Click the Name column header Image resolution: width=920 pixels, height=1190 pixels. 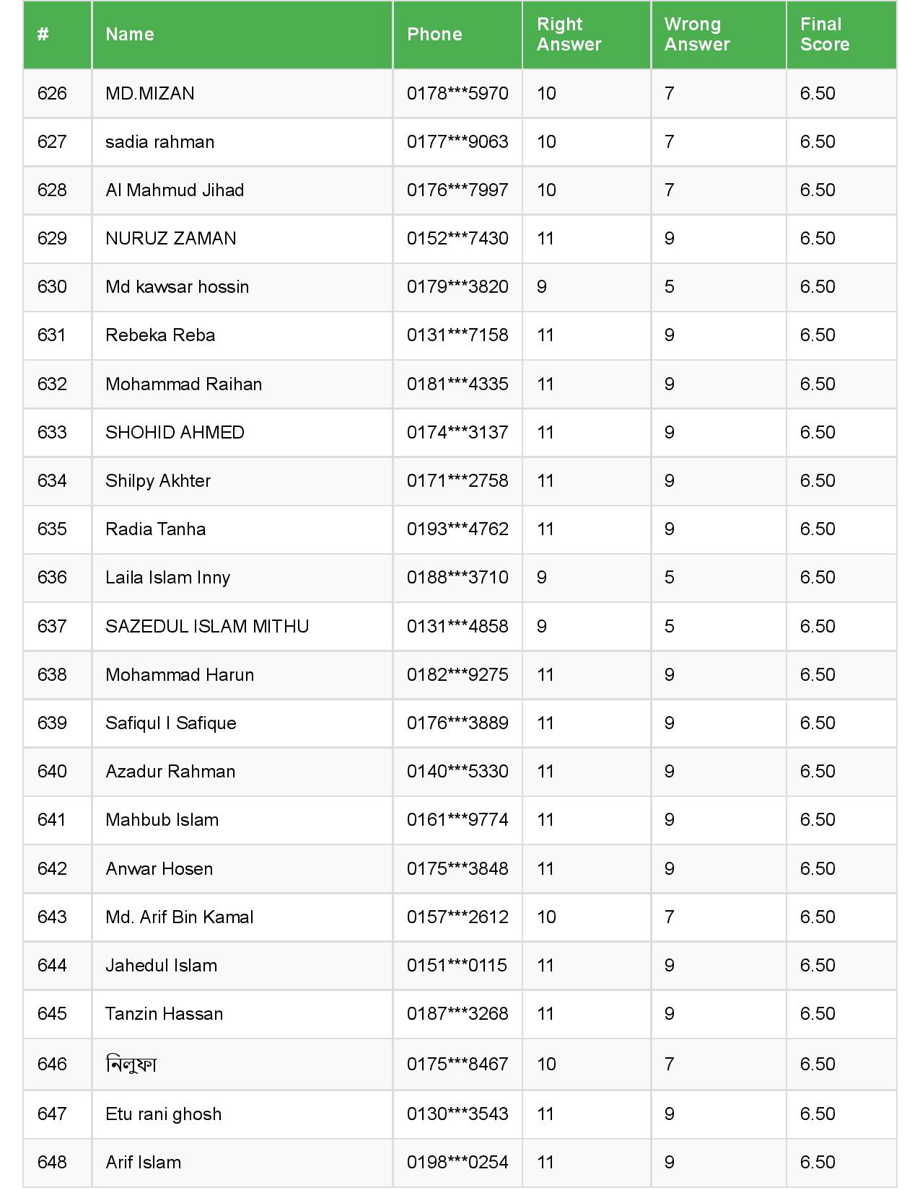pos(130,35)
